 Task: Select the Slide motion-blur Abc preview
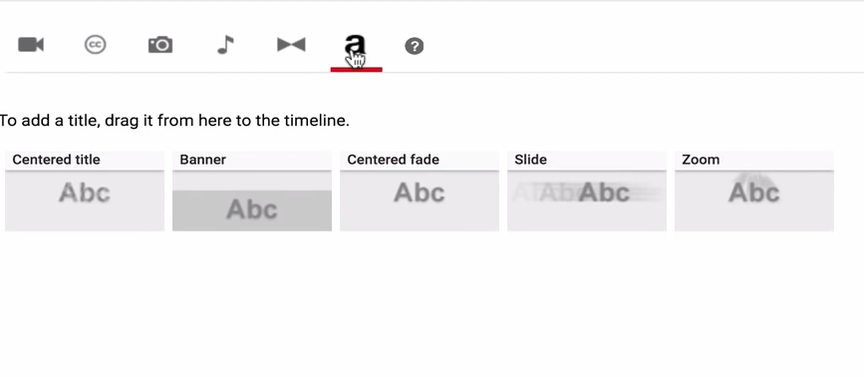click(x=587, y=201)
